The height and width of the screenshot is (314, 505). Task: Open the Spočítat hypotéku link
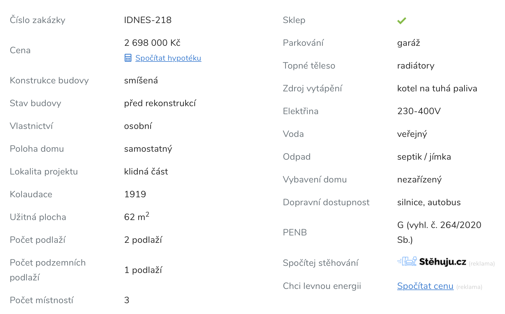point(168,58)
